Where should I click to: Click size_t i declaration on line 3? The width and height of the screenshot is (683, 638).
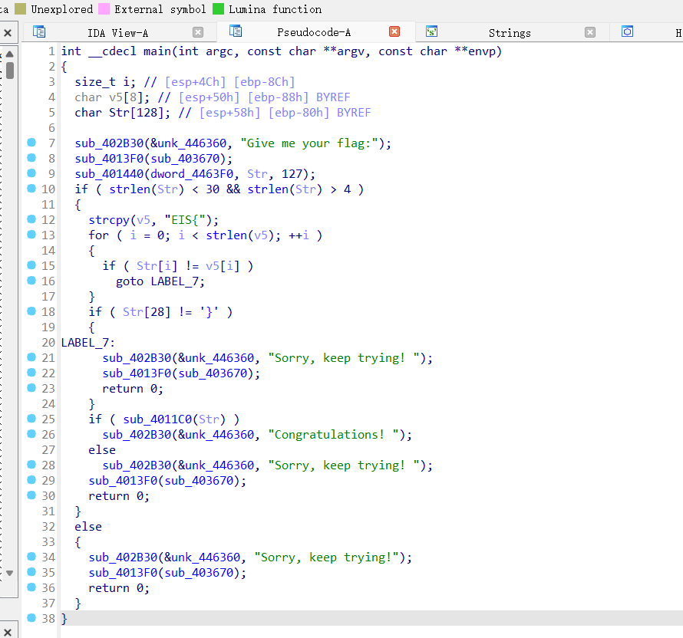coord(105,82)
